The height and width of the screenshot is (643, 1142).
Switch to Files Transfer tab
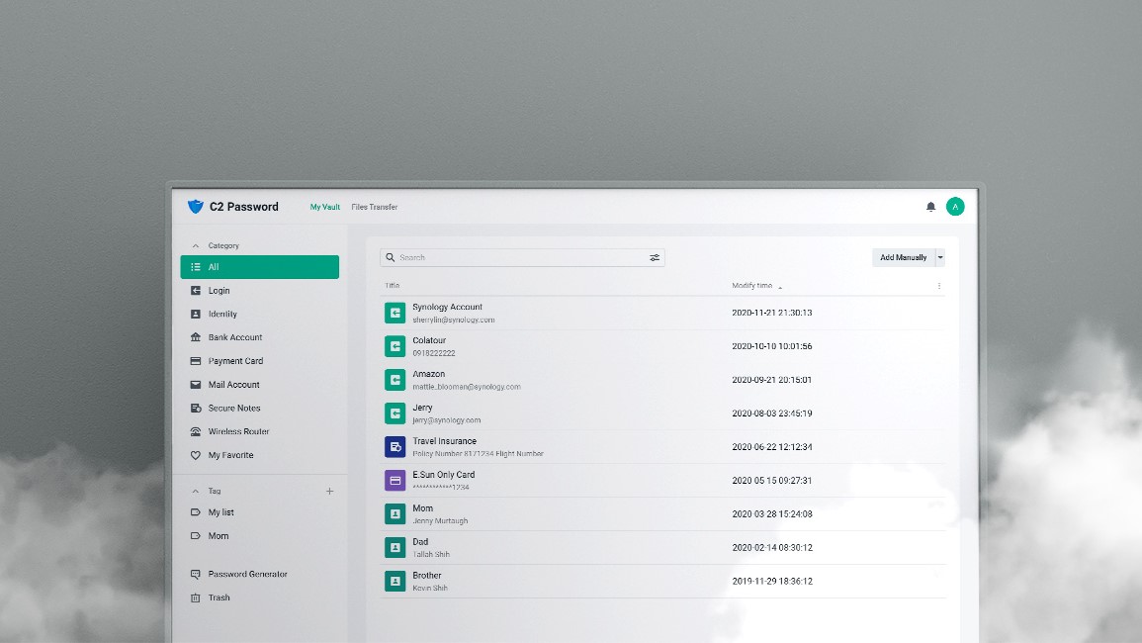(375, 207)
